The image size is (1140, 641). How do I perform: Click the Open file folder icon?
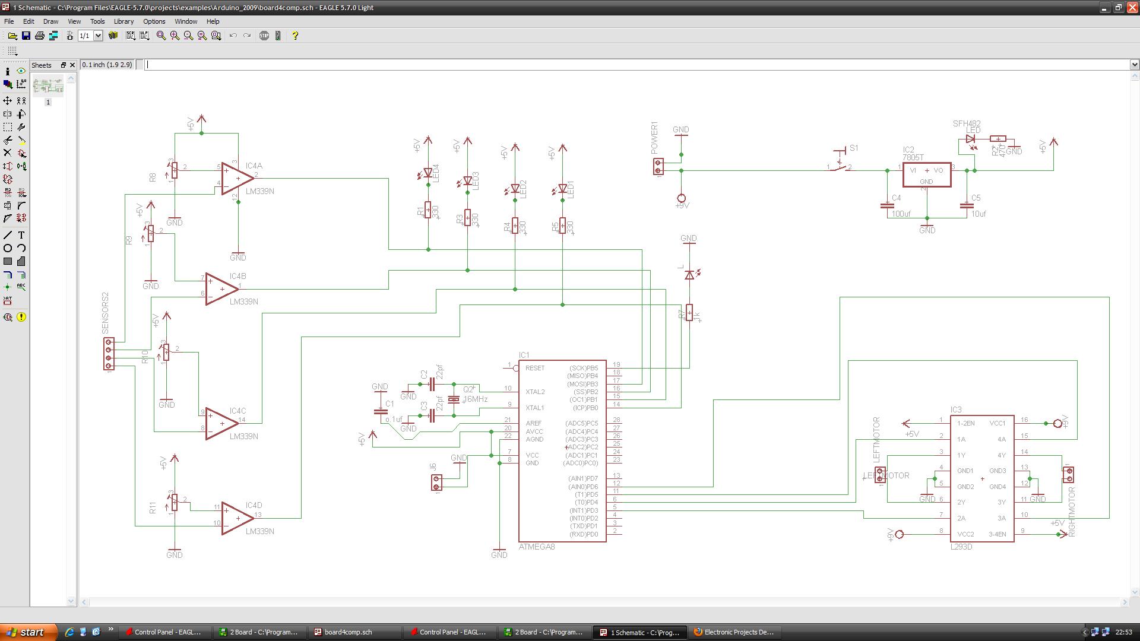[12, 36]
